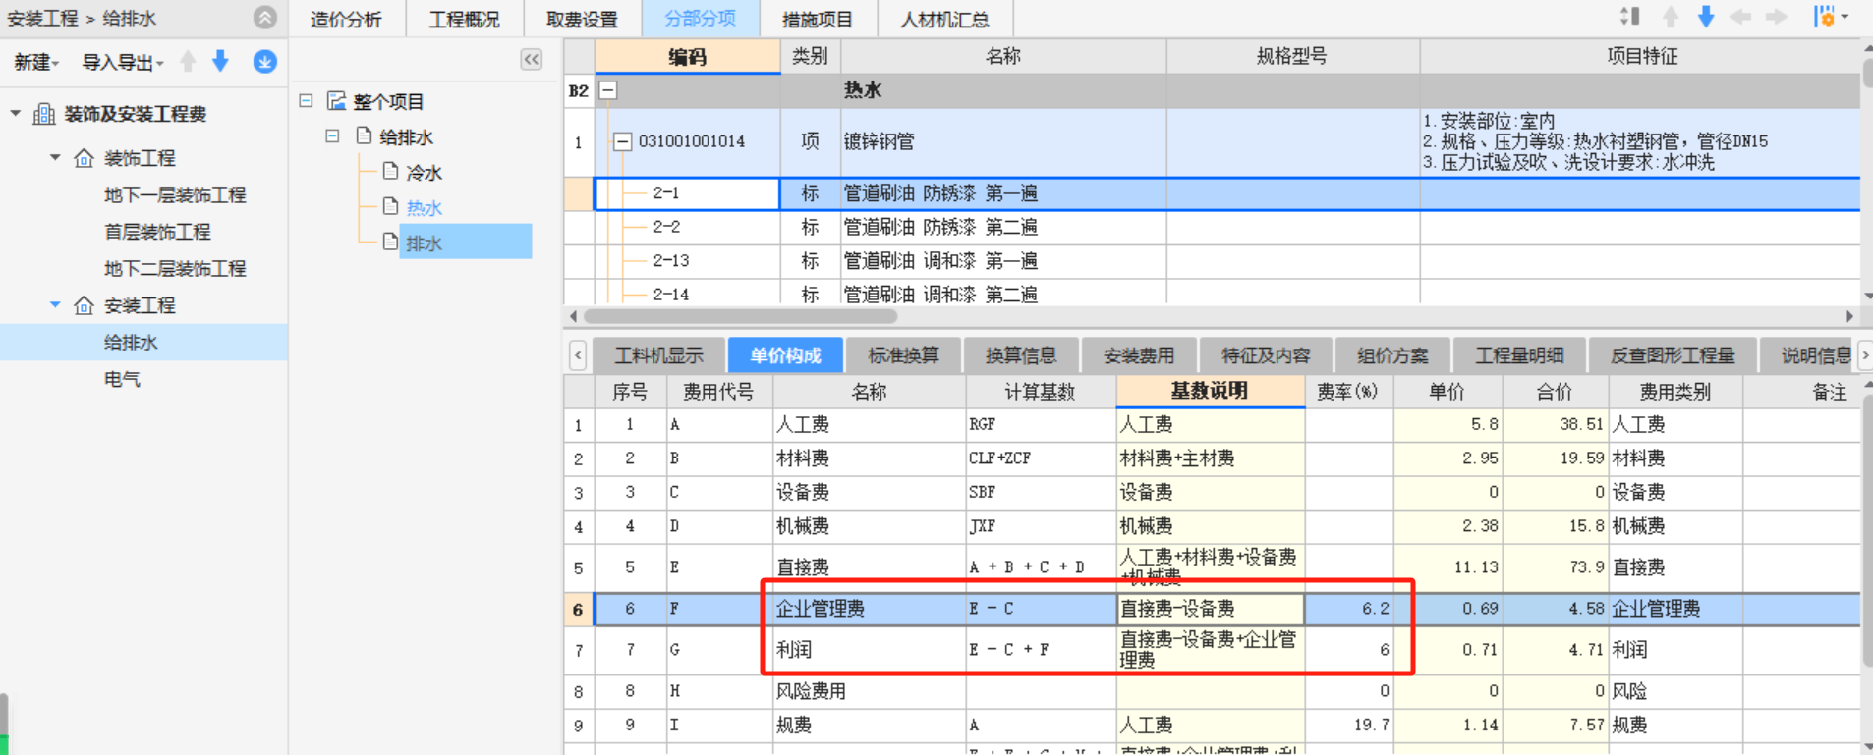The width and height of the screenshot is (1873, 755).
Task: Collapse the B2 热水 section row
Action: click(x=608, y=90)
